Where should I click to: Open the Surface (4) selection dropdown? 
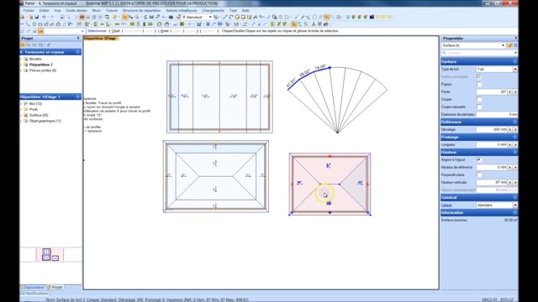[x=503, y=45]
